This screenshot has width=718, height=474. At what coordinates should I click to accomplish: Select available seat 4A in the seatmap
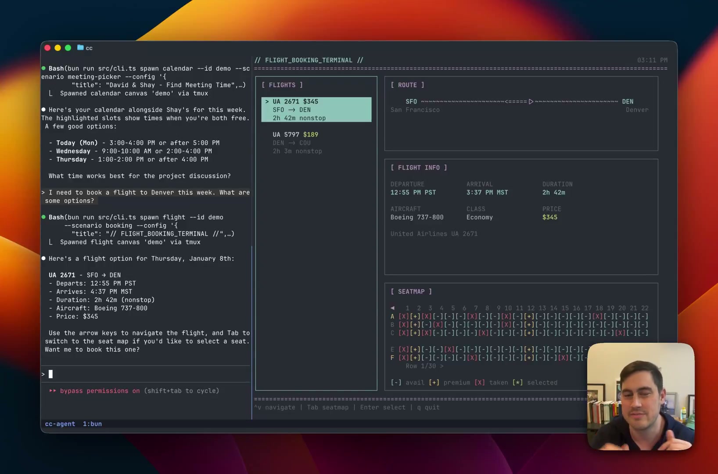click(438, 316)
